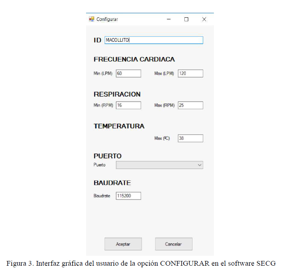The width and height of the screenshot is (281, 272).
Task: Dismiss the dialog with Cancelar button
Action: 174,244
